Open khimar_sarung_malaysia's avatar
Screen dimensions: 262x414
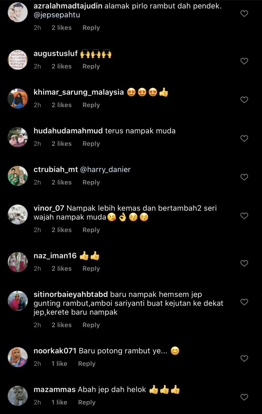tap(18, 99)
